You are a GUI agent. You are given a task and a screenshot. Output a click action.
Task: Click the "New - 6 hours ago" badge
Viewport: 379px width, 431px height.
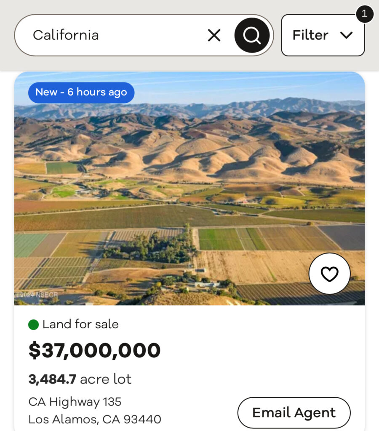coord(81,93)
